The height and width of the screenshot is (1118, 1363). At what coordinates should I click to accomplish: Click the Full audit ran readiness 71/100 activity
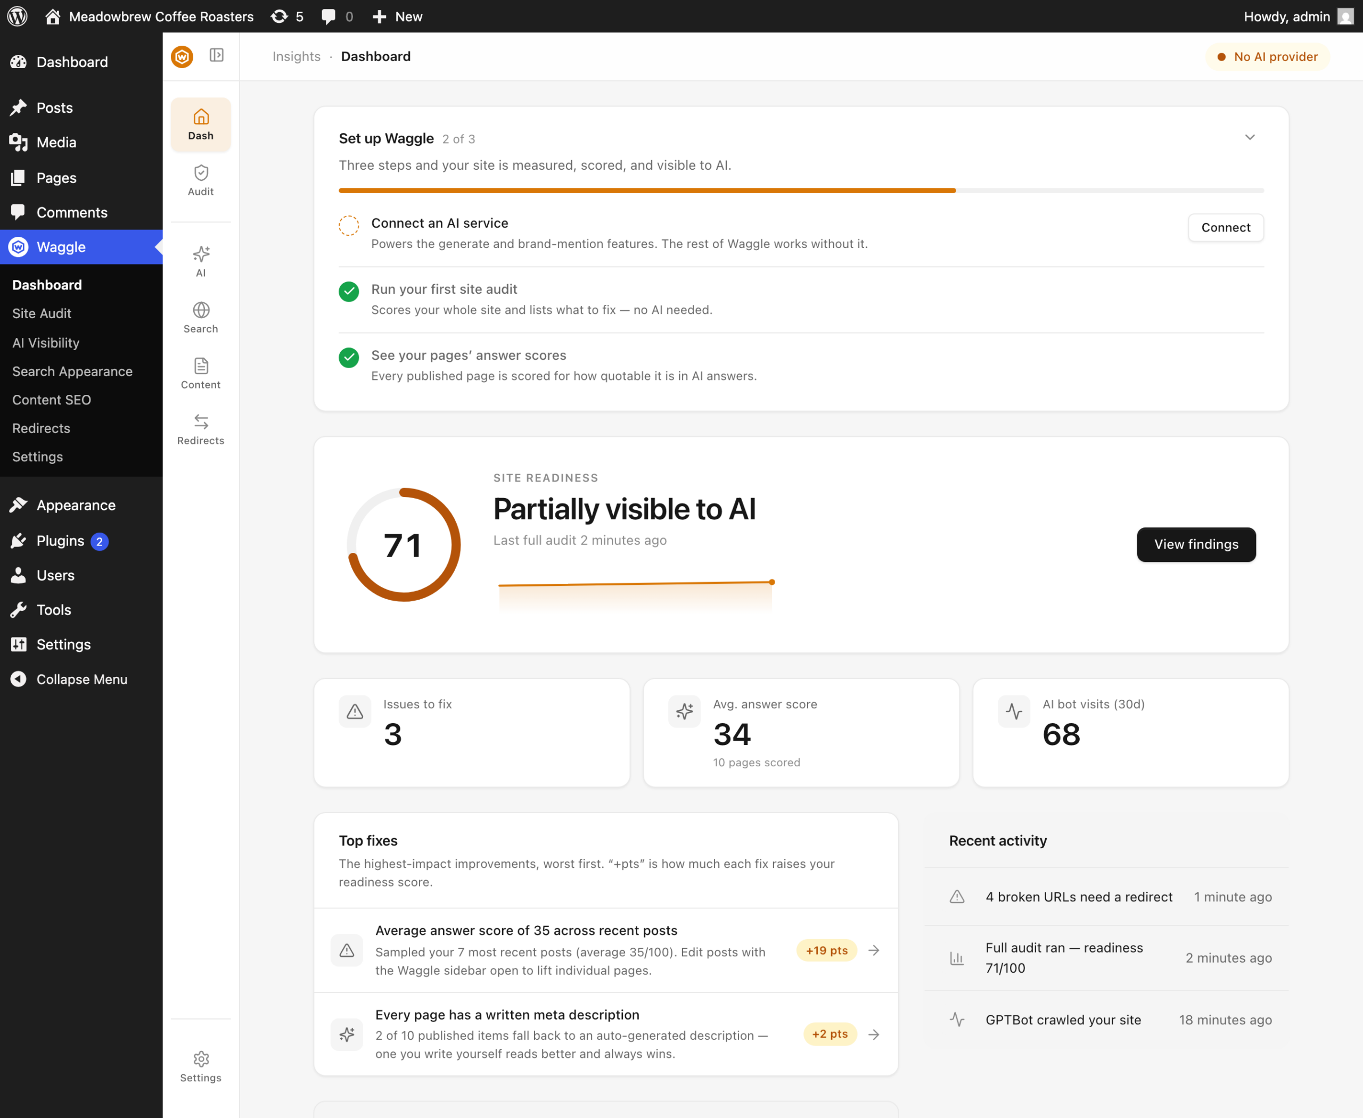1106,958
